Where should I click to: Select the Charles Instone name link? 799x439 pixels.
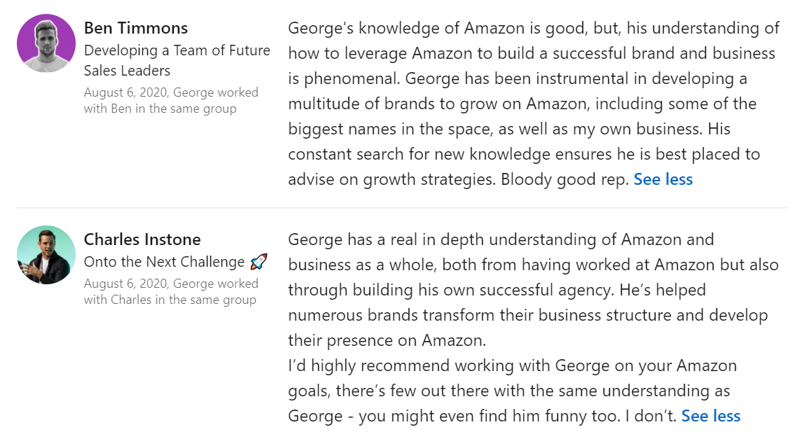point(142,239)
